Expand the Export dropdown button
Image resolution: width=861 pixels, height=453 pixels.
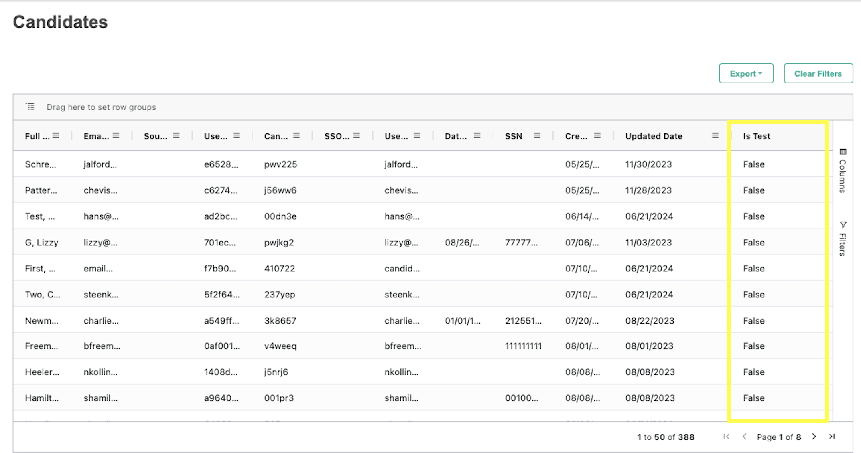pyautogui.click(x=746, y=73)
